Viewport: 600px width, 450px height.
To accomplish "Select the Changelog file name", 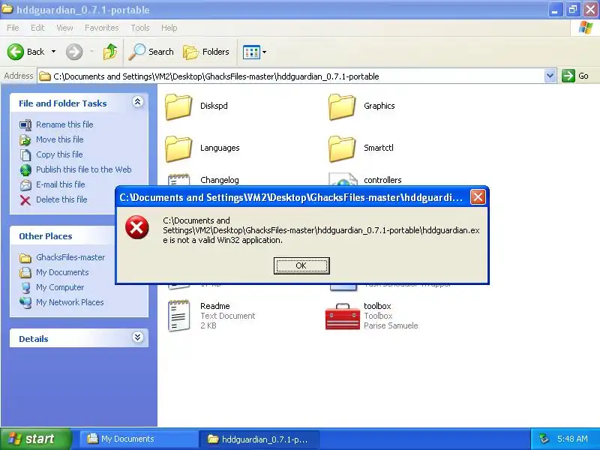I will click(220, 180).
